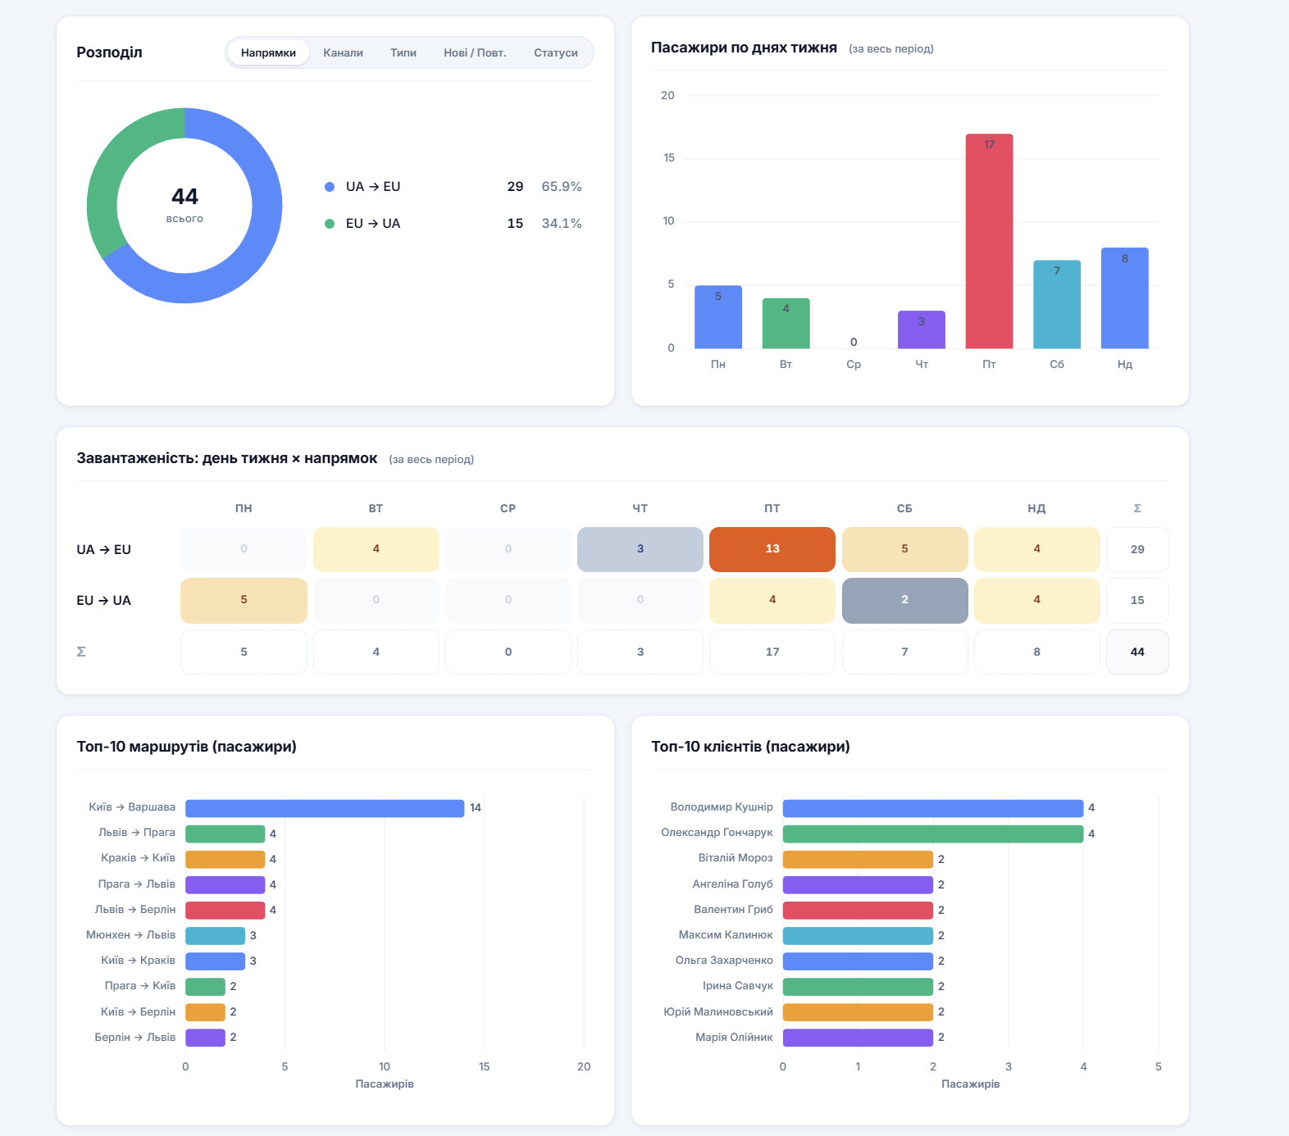Viewport: 1289px width, 1136px height.
Task: Click the EU → UA ПН cell with 5
Action: 244,601
